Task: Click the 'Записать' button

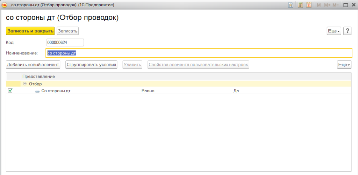Action: pyautogui.click(x=68, y=31)
